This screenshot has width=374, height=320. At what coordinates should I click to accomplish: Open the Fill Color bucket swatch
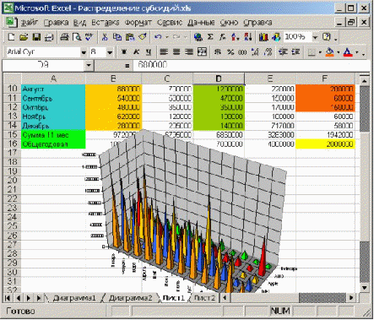pyautogui.click(x=329, y=52)
